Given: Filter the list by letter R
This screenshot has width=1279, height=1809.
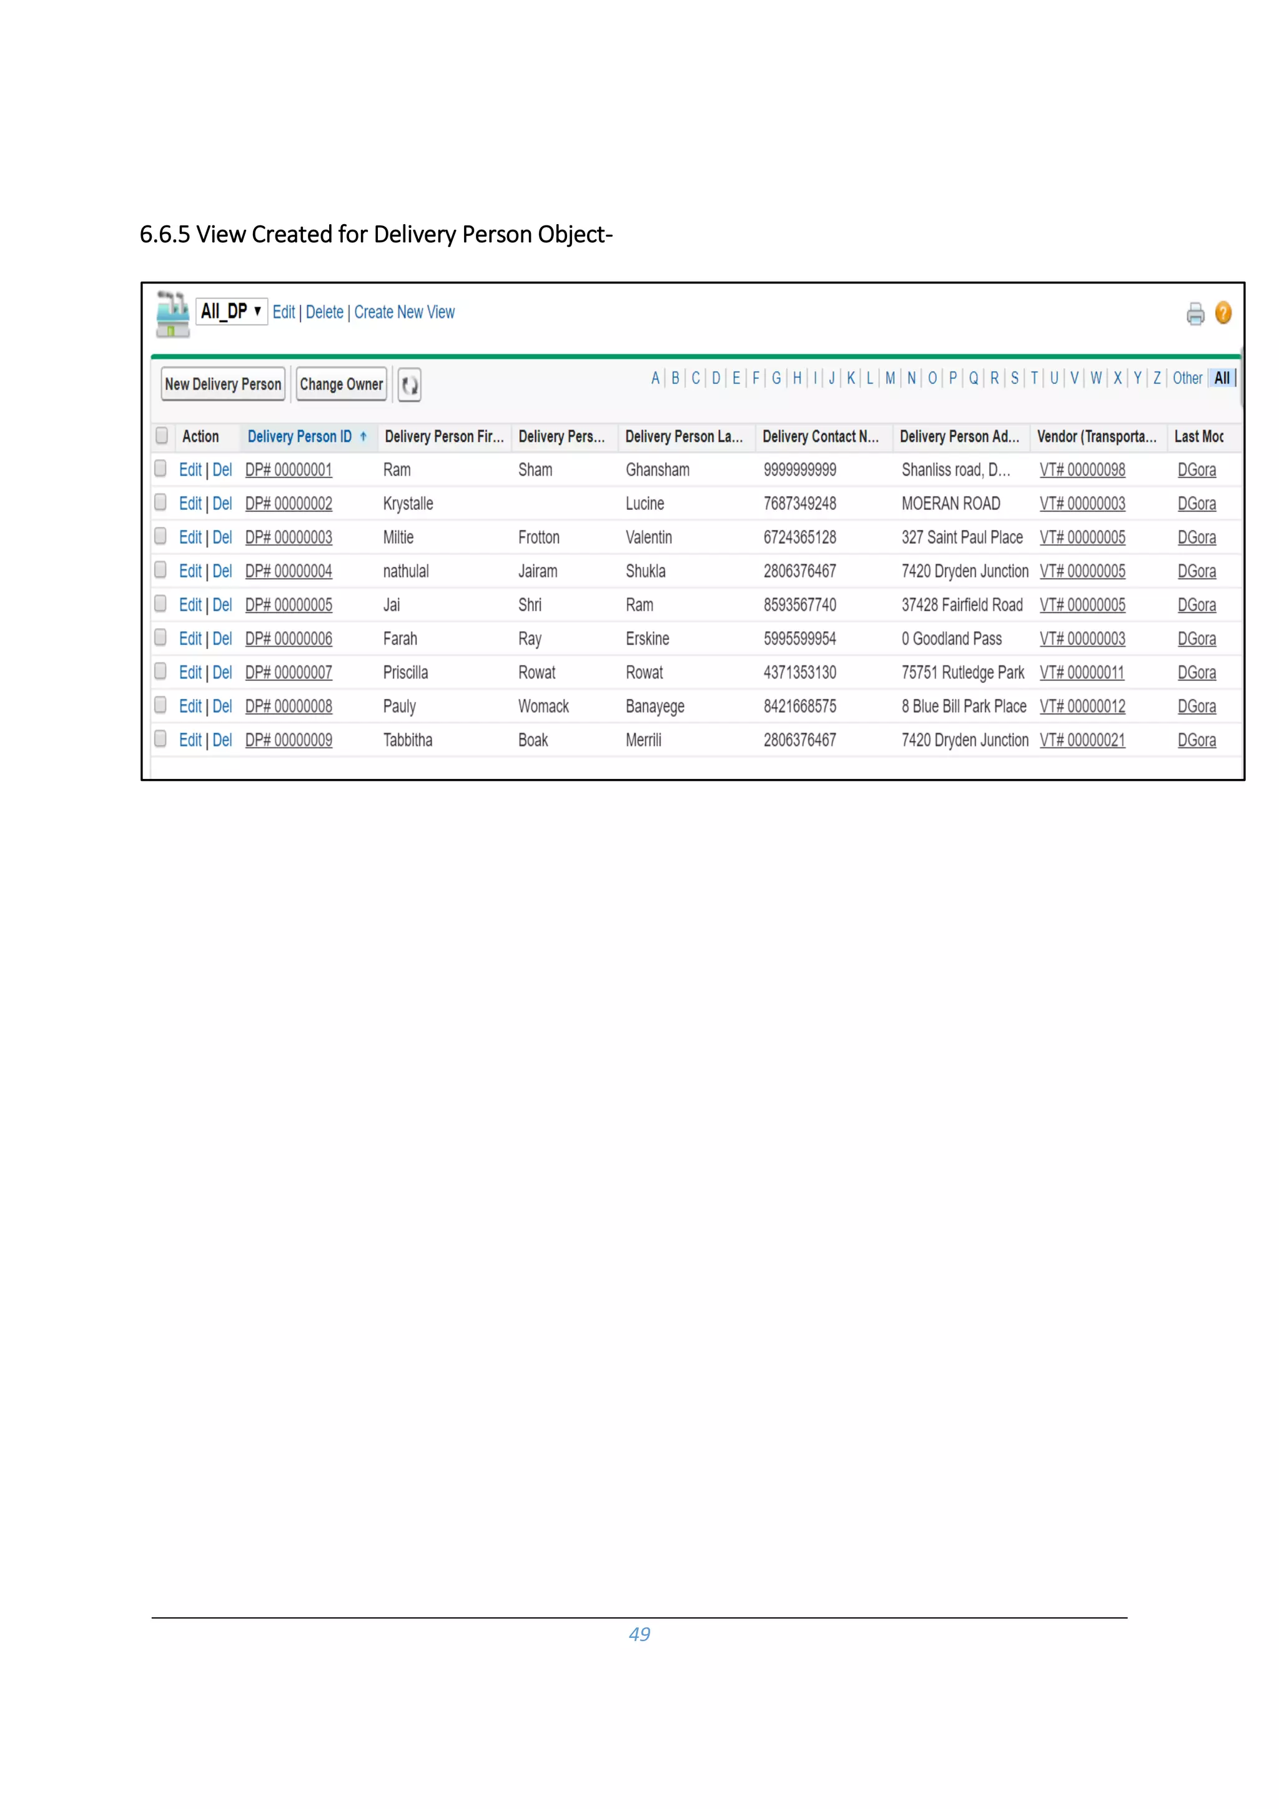Looking at the screenshot, I should [994, 378].
